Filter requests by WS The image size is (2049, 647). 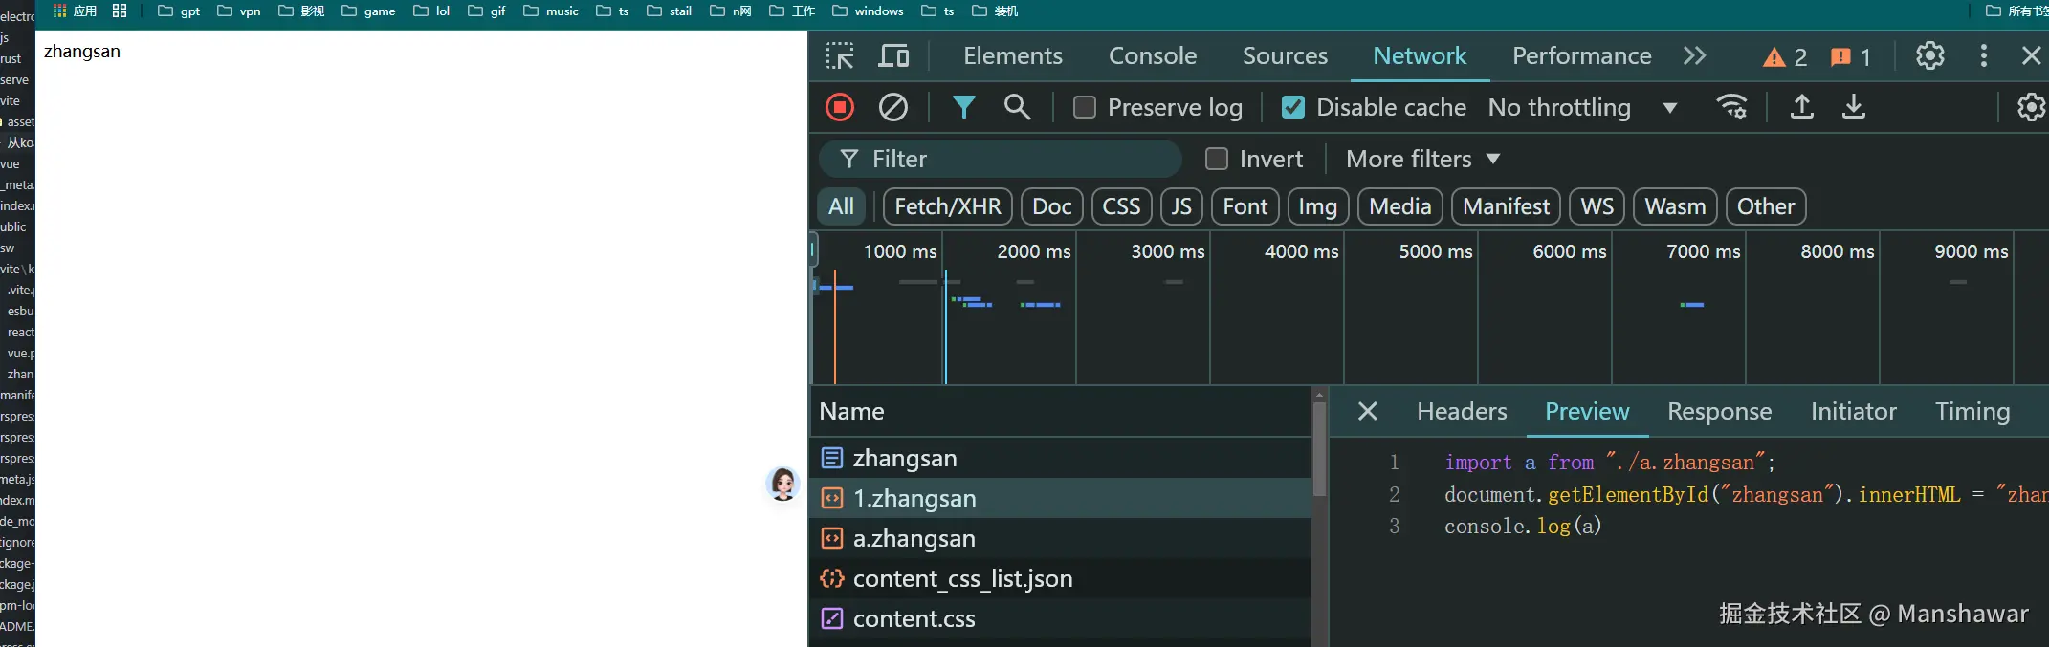pos(1597,206)
